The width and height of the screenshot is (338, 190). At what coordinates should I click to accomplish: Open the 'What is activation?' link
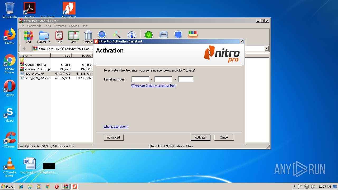[116, 127]
